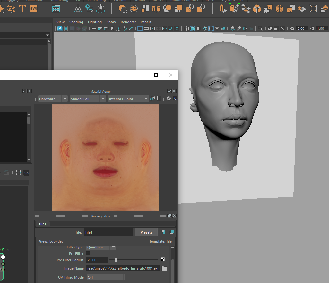Float the Property Editor panel

169,216
